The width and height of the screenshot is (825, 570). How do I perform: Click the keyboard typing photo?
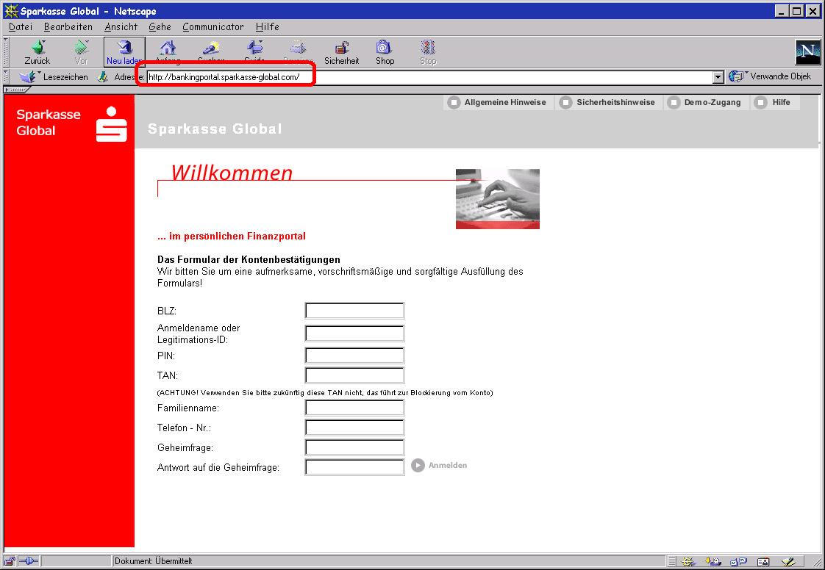[498, 199]
